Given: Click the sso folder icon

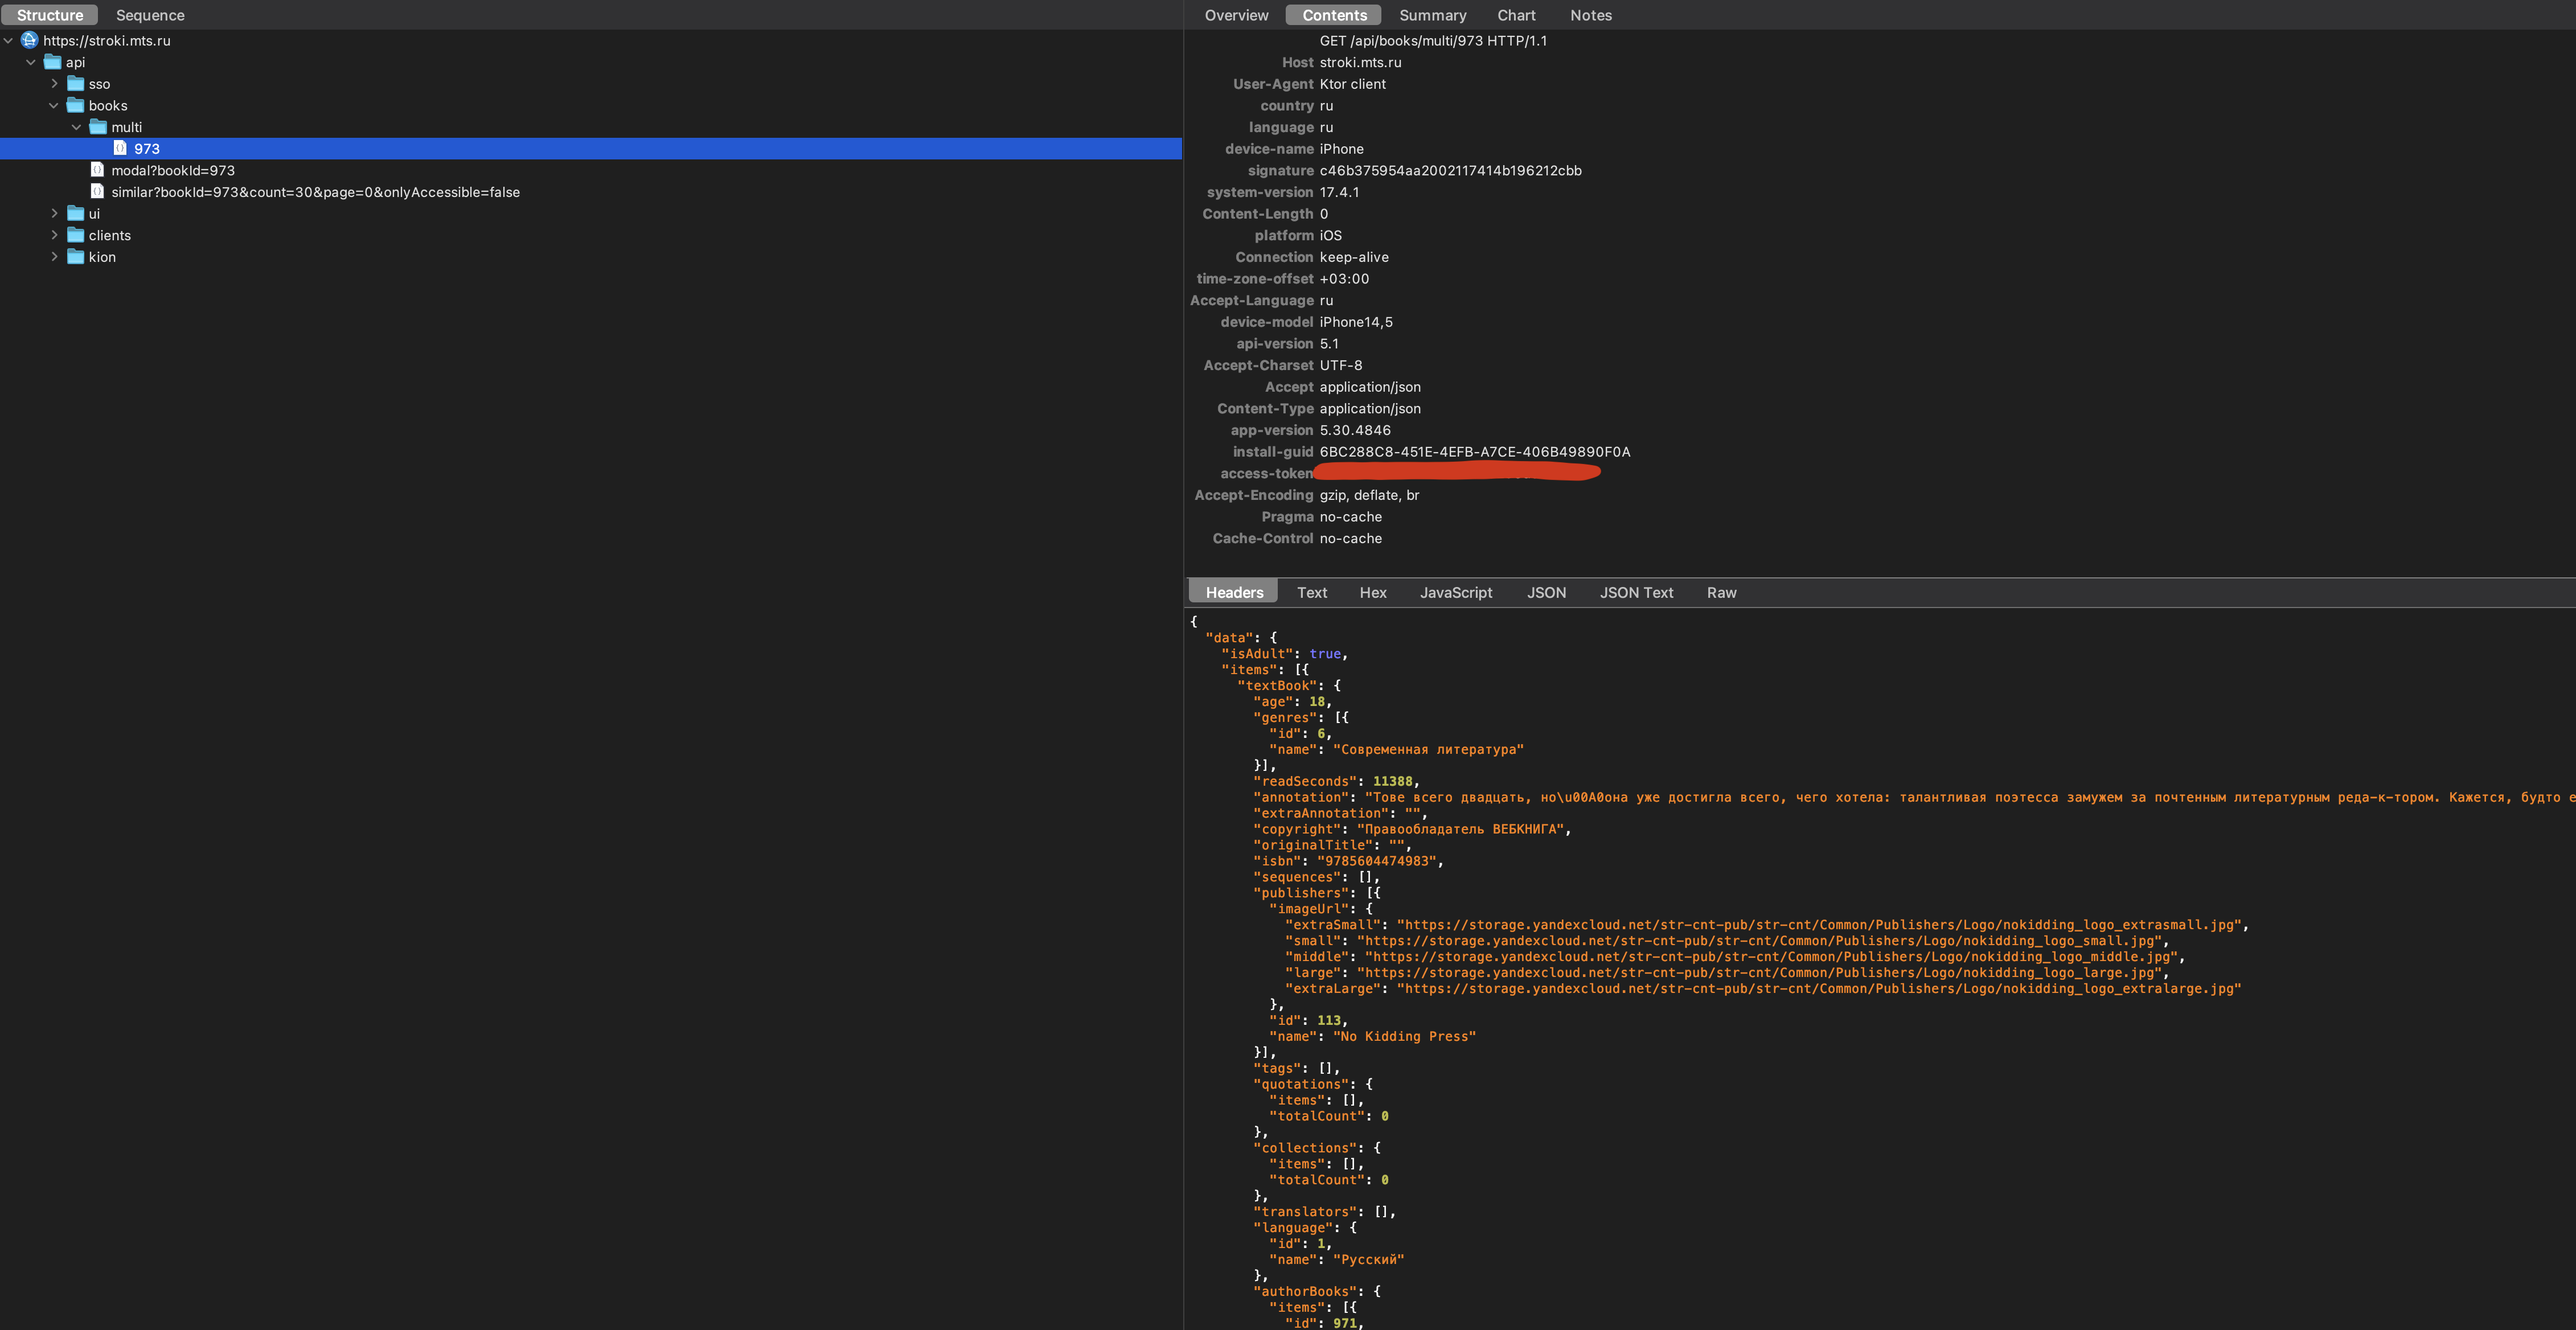Looking at the screenshot, I should (75, 84).
